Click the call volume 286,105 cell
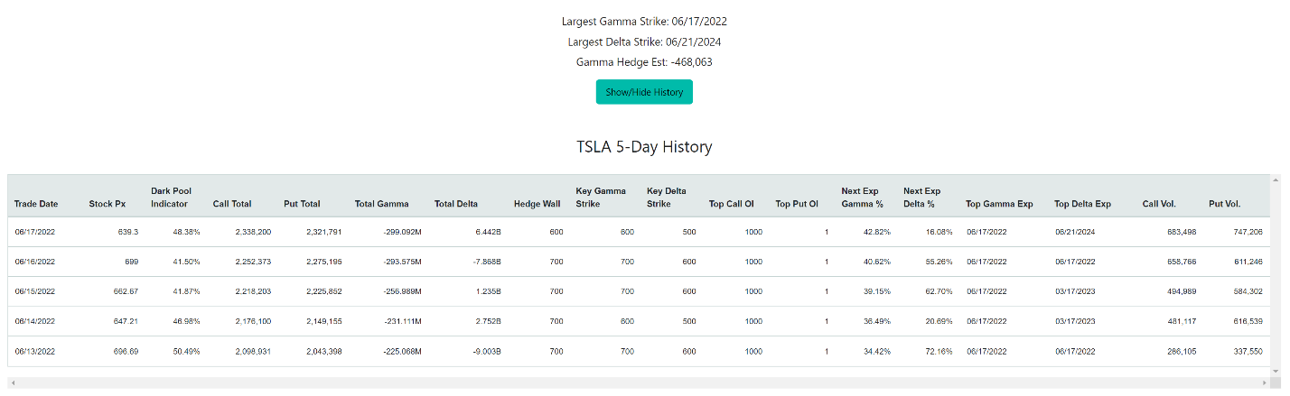Viewport: 1290px width, 396px height. [1181, 351]
